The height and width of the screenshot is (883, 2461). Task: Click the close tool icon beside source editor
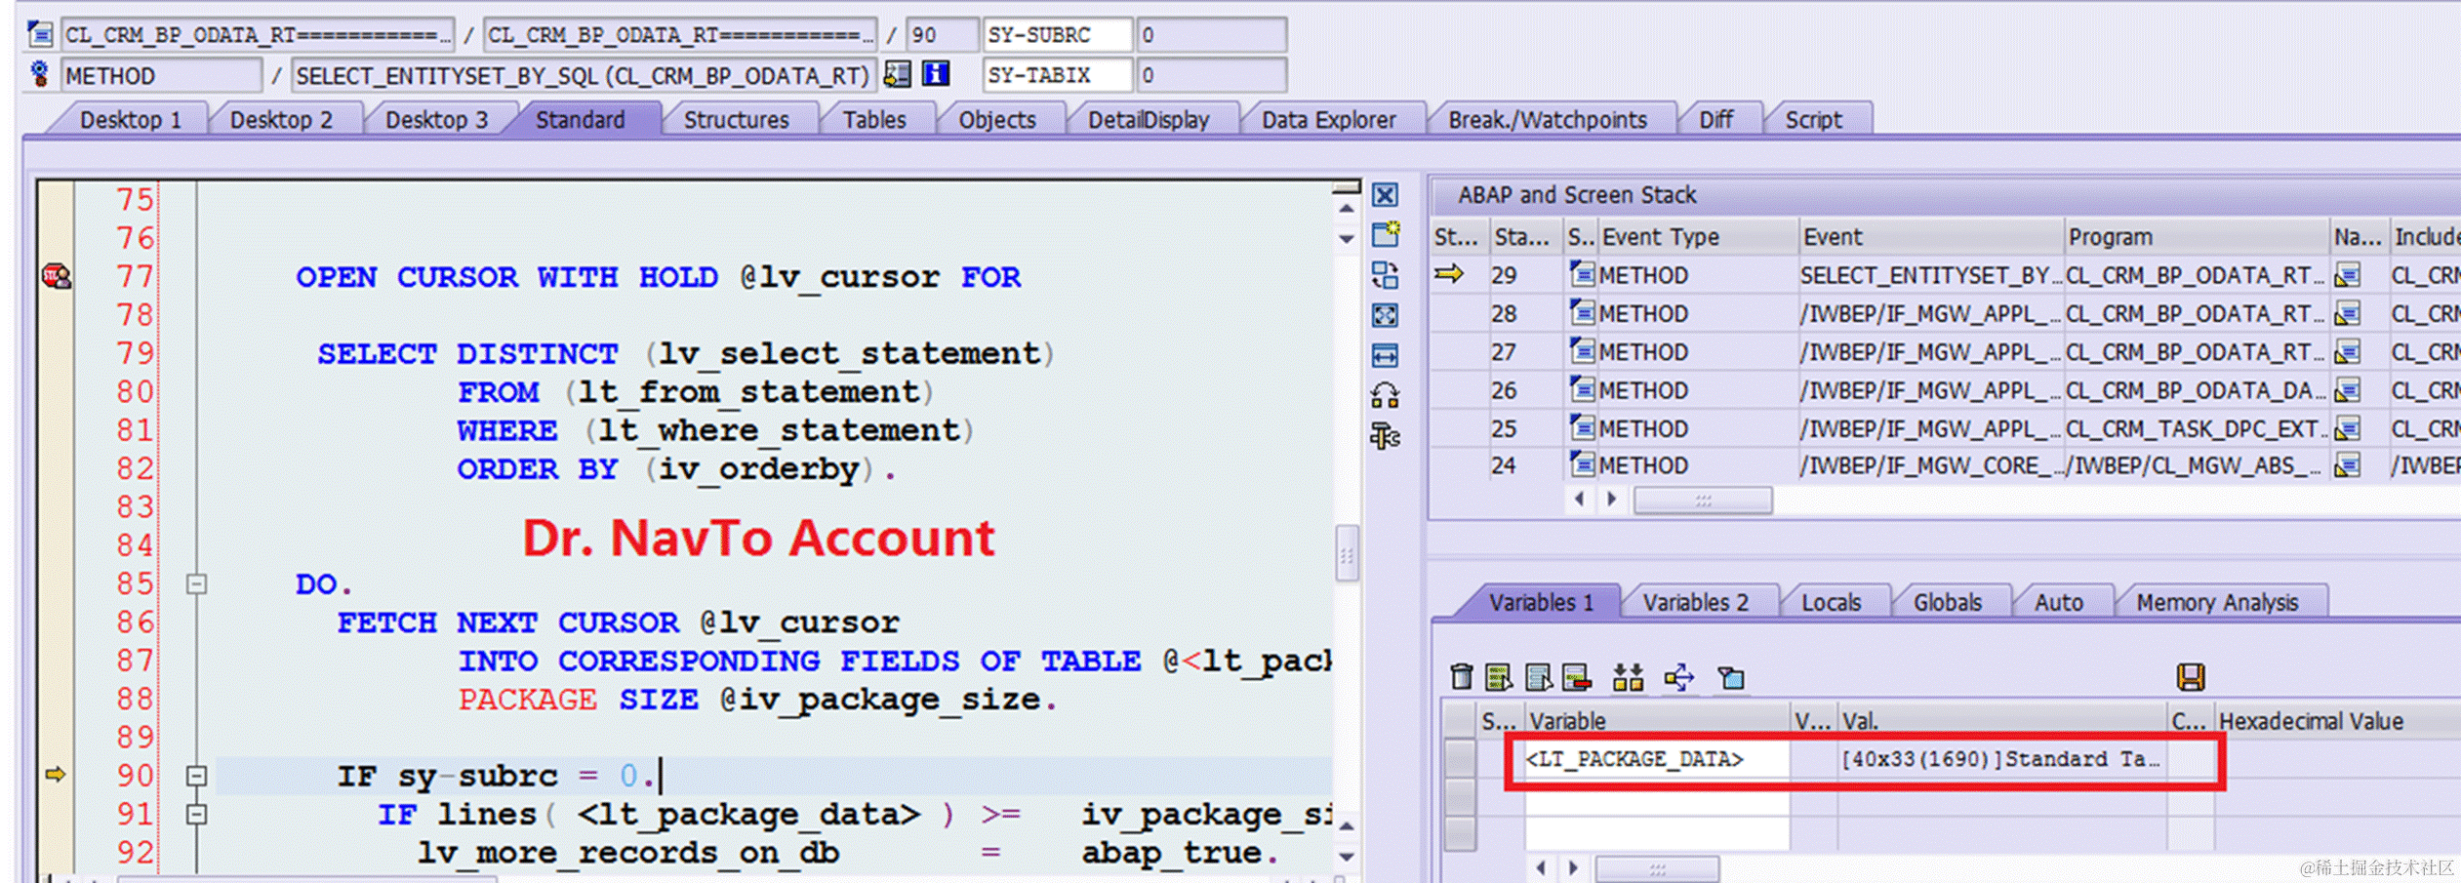[x=1385, y=195]
